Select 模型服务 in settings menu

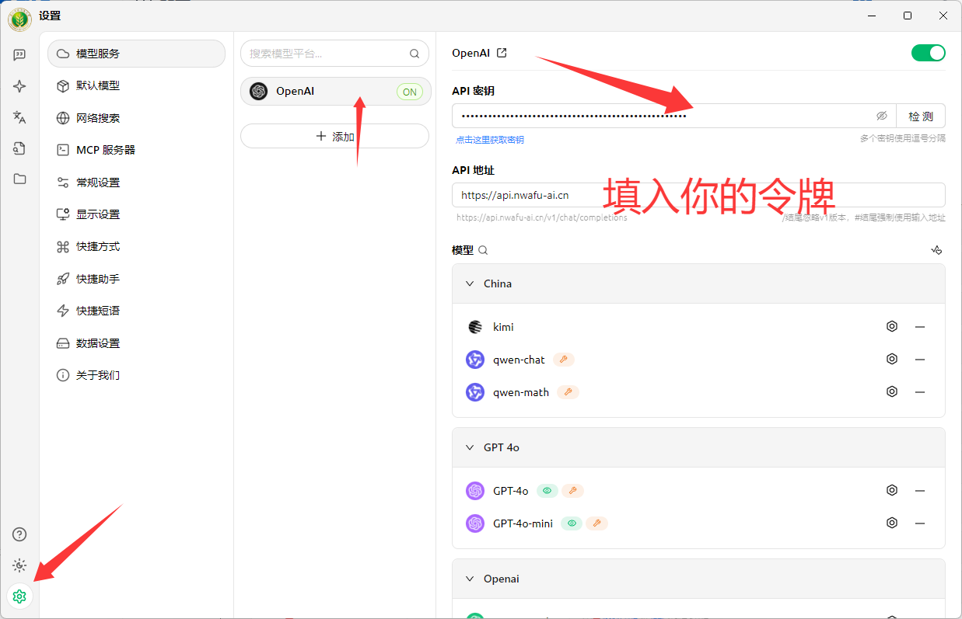click(x=136, y=54)
